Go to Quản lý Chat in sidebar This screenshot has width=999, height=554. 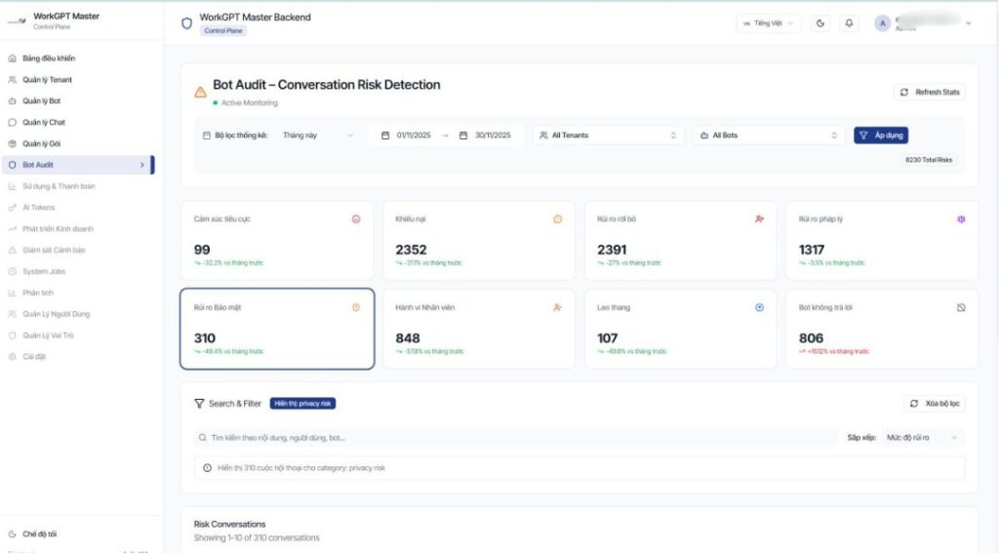43,123
